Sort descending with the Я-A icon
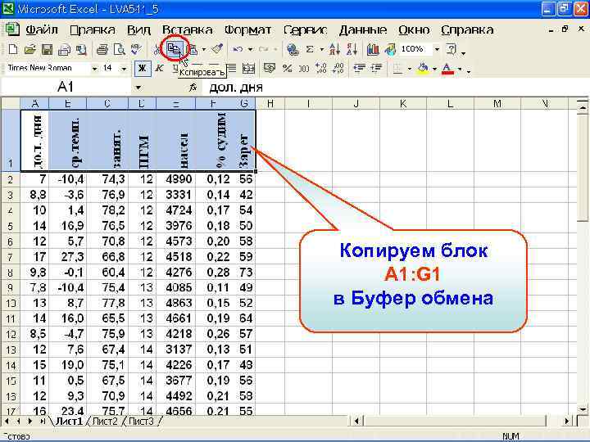The image size is (590, 442). pos(352,49)
